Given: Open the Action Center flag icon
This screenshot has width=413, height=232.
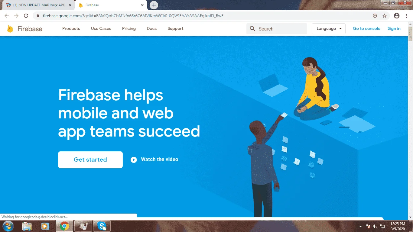Looking at the screenshot, I should click(x=368, y=226).
